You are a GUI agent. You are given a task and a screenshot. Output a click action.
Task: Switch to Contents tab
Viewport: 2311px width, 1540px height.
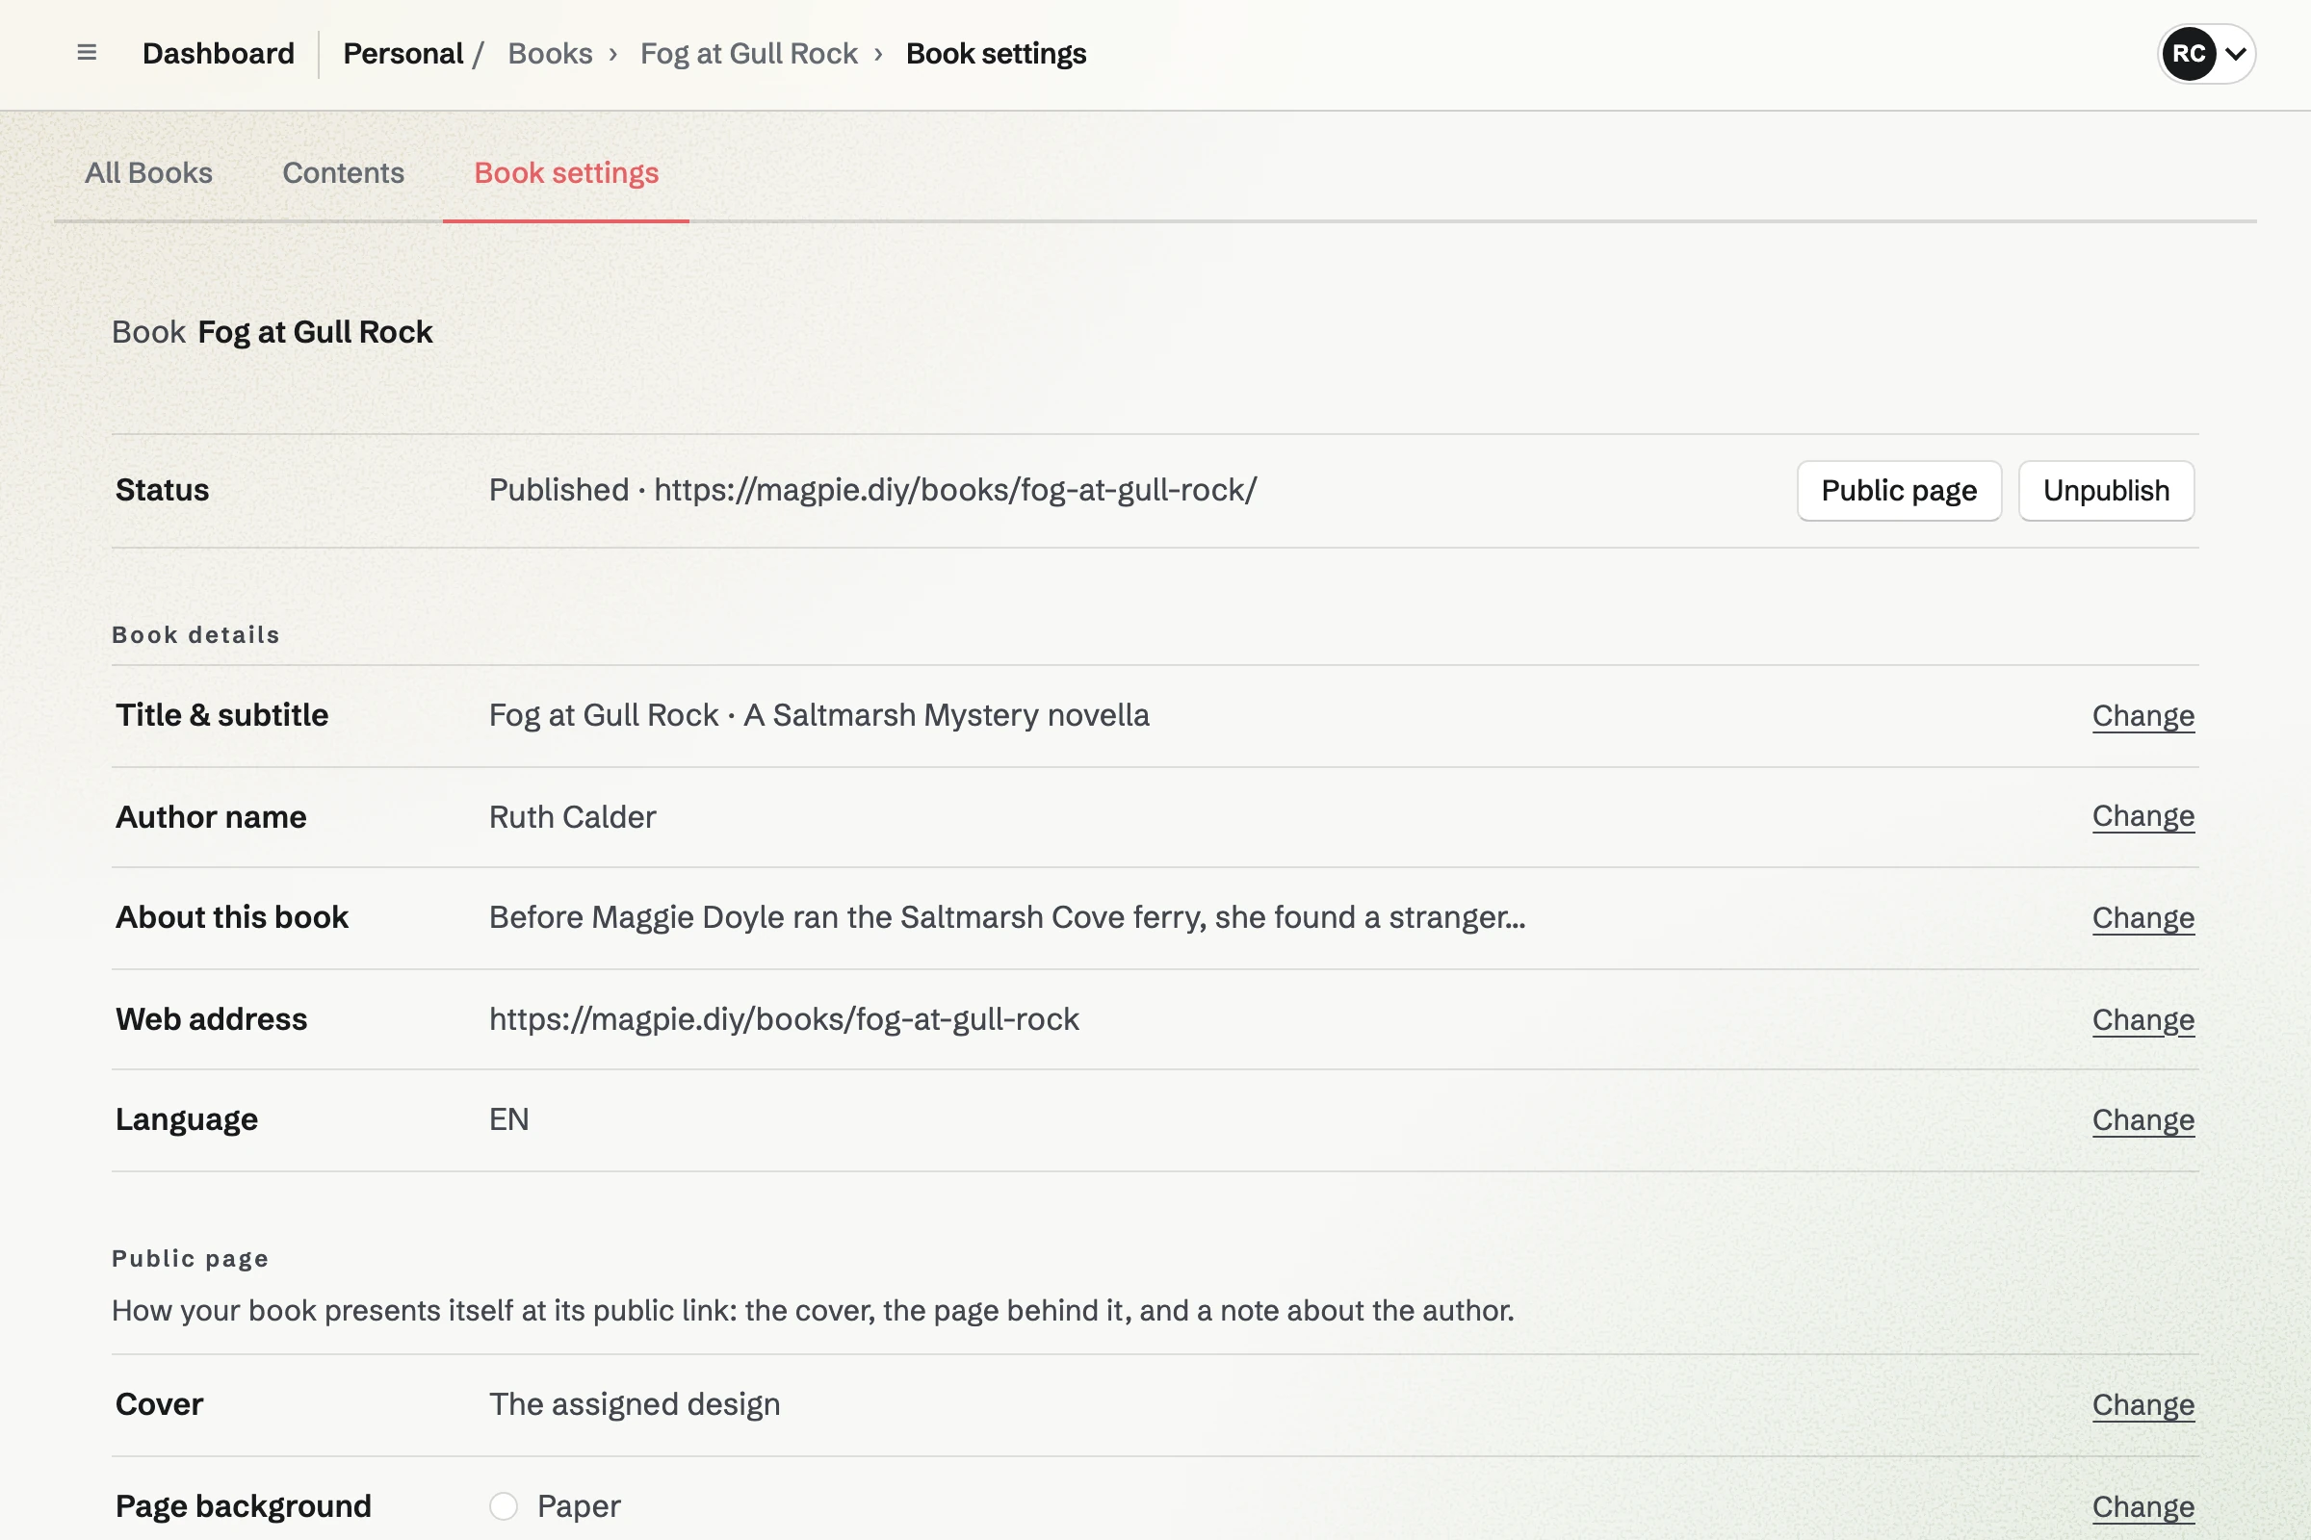pos(343,173)
